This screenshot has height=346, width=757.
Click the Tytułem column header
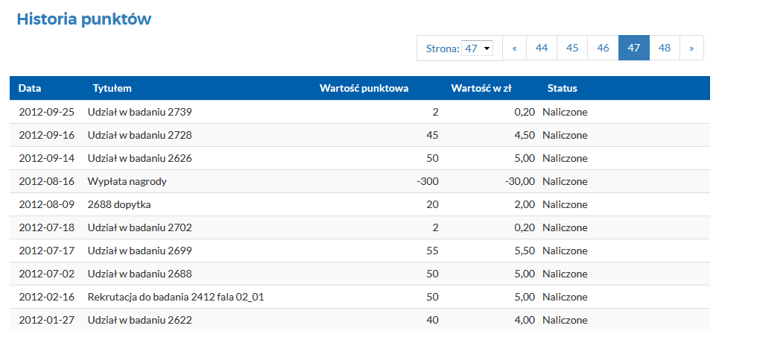112,89
